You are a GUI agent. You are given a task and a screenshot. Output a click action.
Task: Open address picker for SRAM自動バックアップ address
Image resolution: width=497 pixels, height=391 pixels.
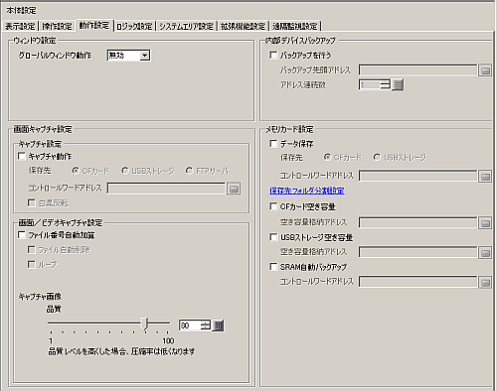tap(485, 283)
